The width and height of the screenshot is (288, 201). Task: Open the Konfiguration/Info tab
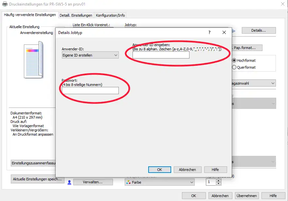[x=110, y=15]
